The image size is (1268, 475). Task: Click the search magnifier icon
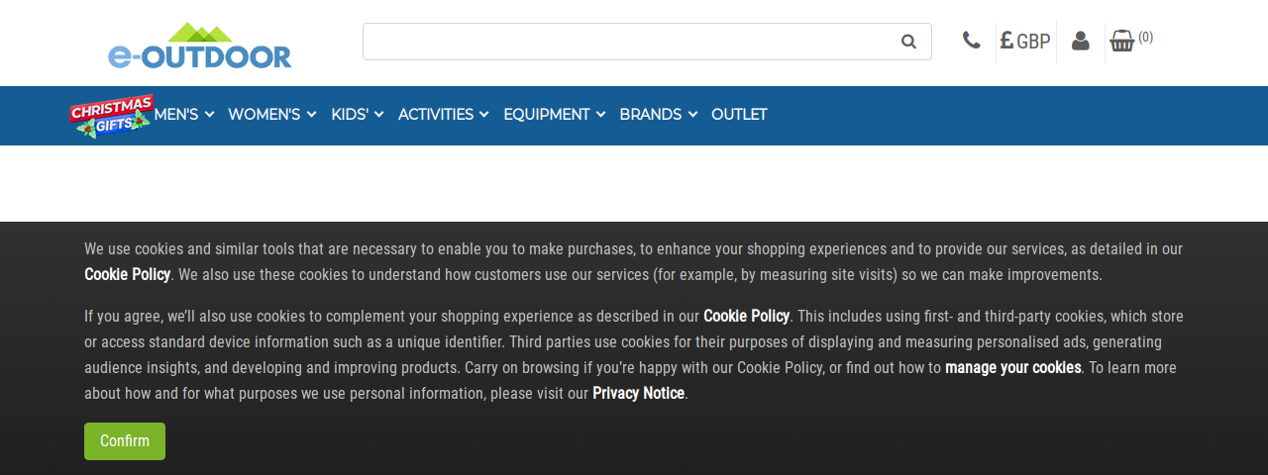908,42
